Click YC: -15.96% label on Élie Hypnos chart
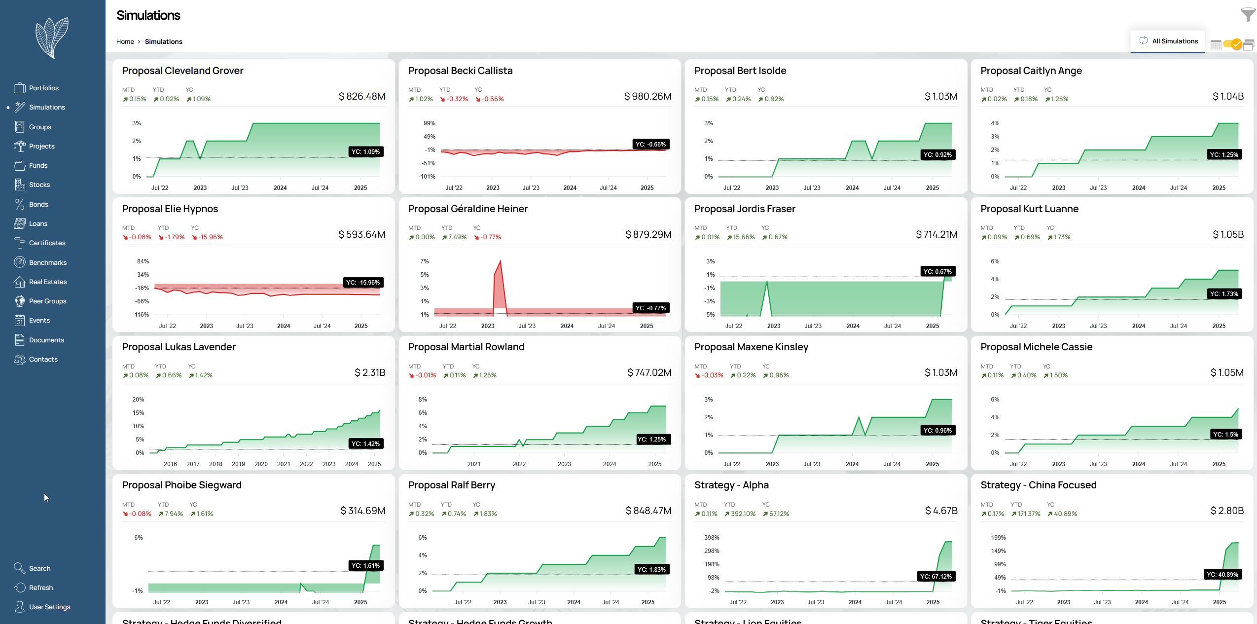This screenshot has height=624, width=1257. pyautogui.click(x=363, y=283)
